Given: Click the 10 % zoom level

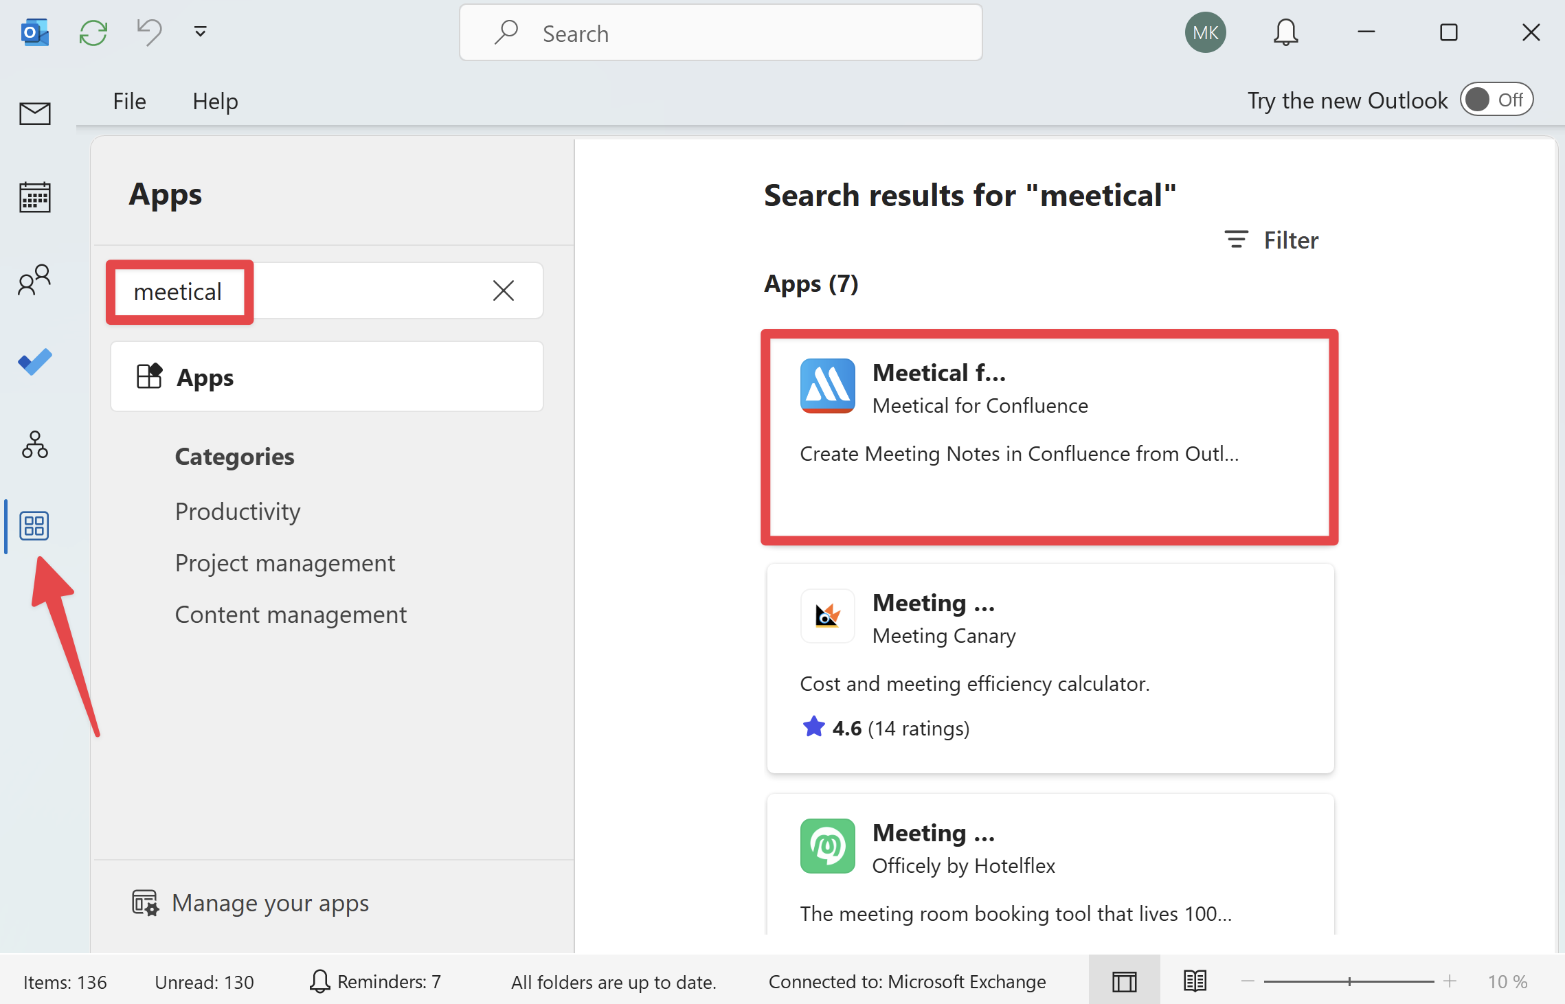Looking at the screenshot, I should coord(1507,982).
